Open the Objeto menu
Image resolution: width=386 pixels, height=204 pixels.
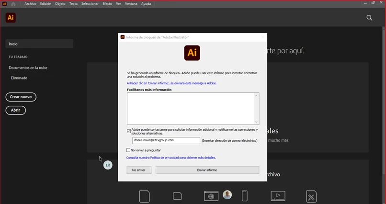[x=60, y=4]
